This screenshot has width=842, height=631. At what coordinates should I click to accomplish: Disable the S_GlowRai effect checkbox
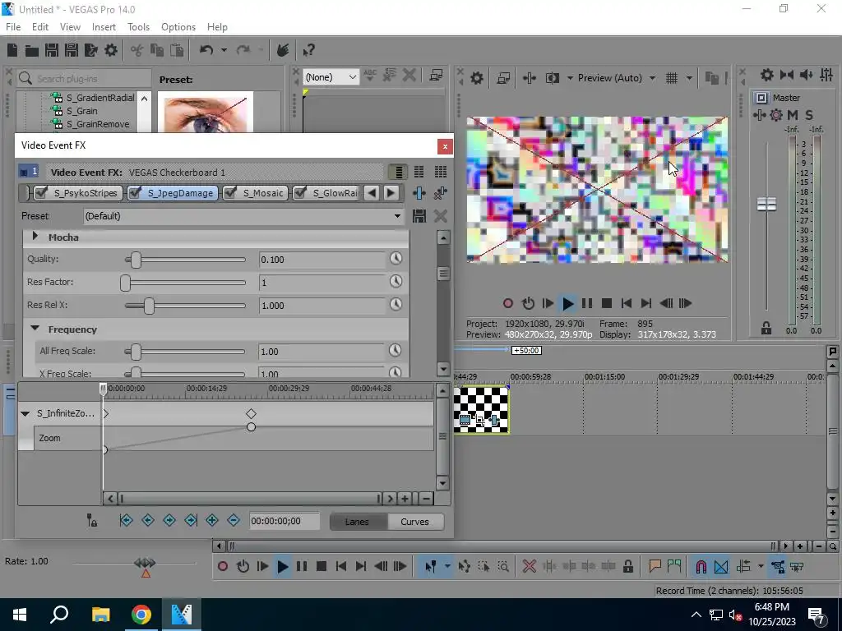[x=299, y=192]
